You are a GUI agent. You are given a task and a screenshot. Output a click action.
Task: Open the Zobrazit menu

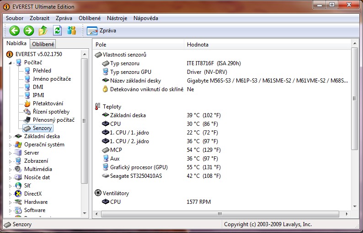pyautogui.click(x=39, y=18)
